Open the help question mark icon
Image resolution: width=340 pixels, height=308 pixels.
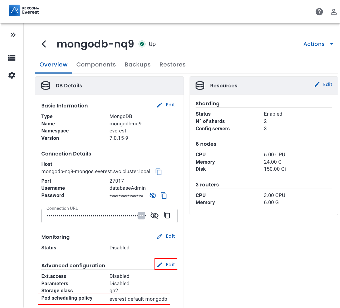[319, 12]
